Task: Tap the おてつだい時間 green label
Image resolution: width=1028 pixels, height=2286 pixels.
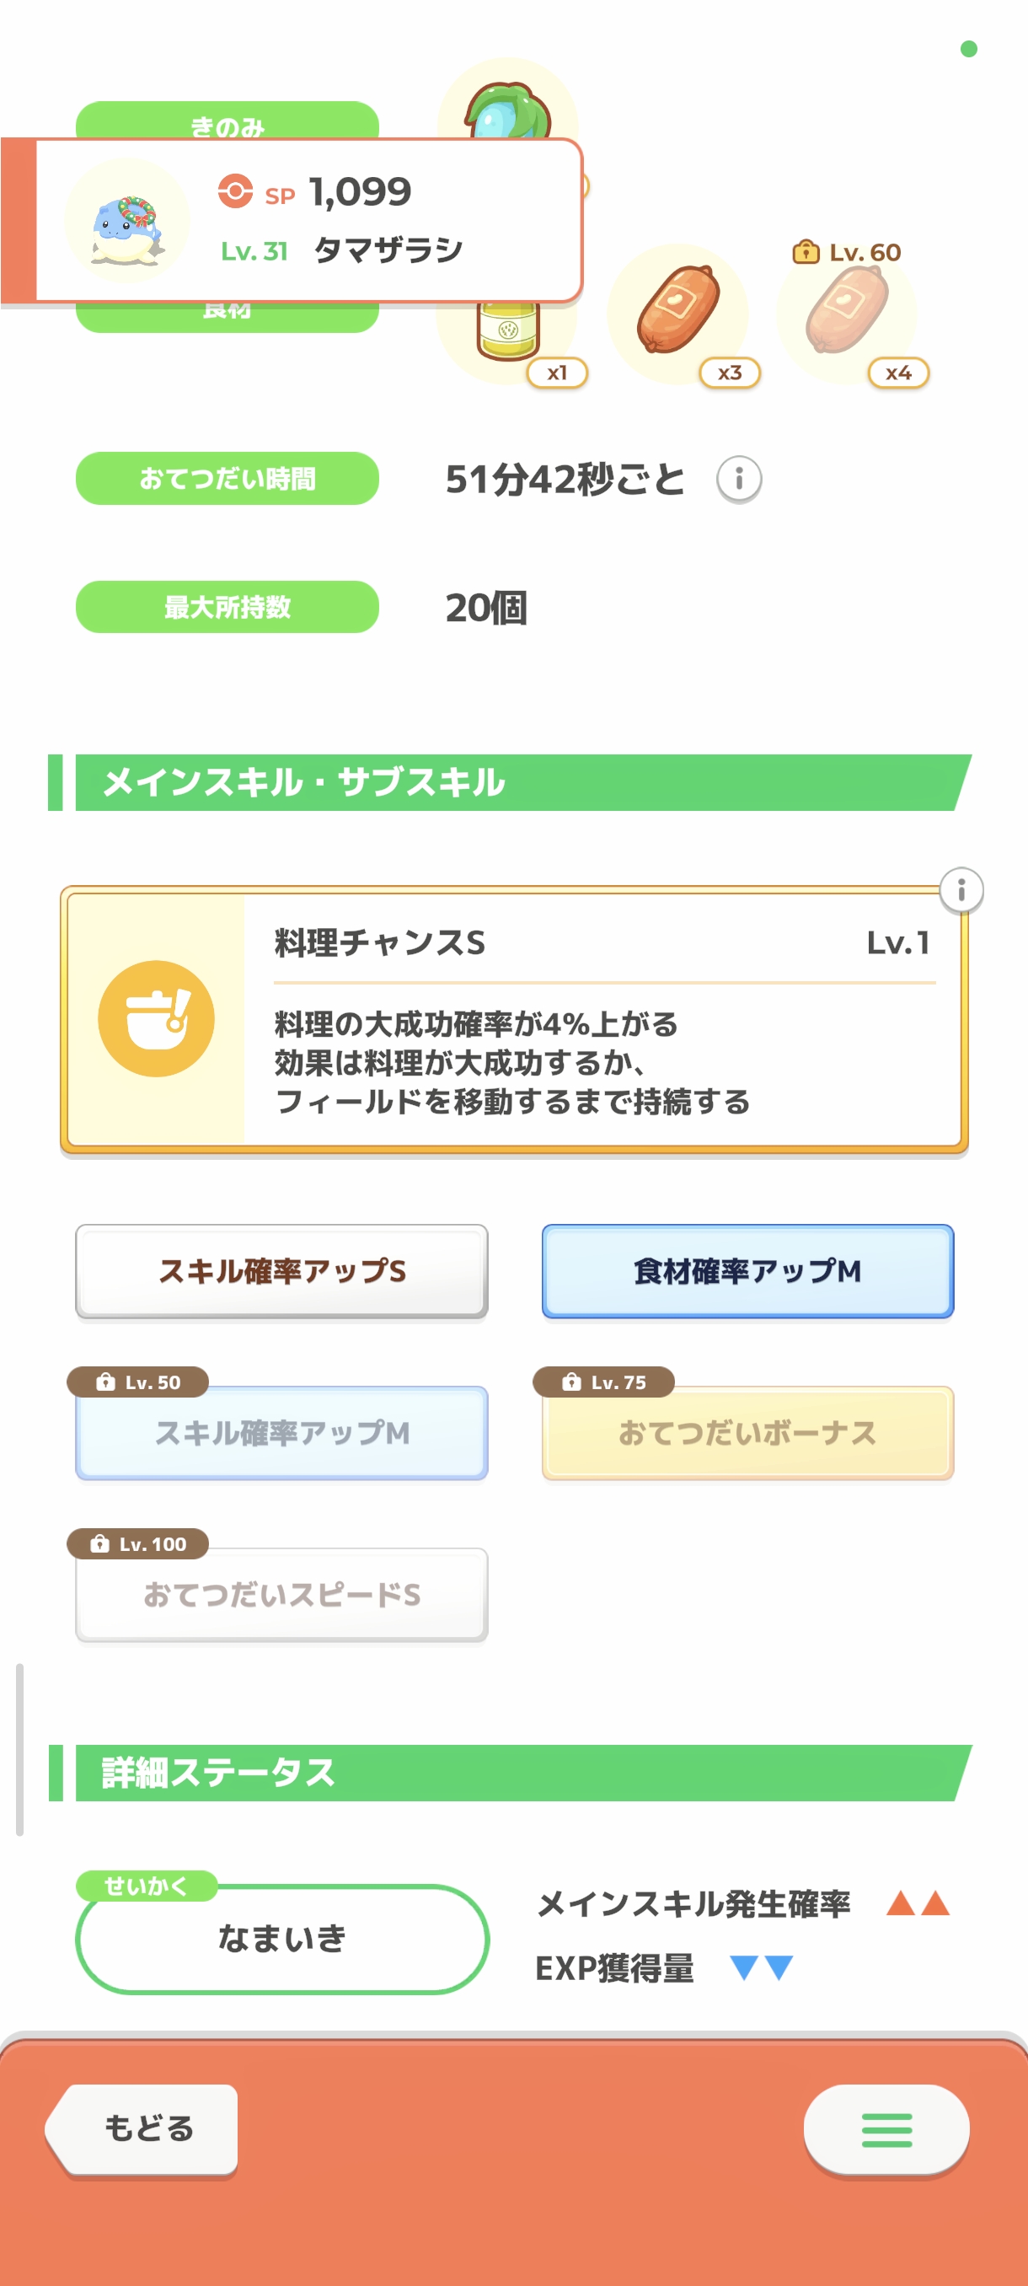Action: (x=227, y=480)
